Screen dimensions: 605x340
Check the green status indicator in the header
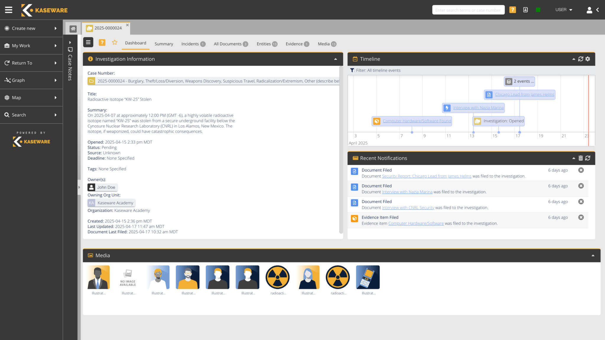tap(538, 9)
